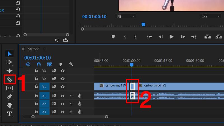Step back one frame
This screenshot has width=224, height=126.
160,37
